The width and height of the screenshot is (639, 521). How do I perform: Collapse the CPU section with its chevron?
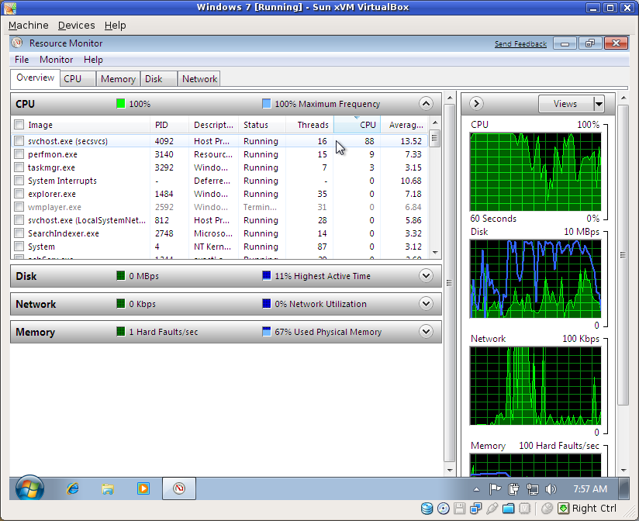pos(426,103)
